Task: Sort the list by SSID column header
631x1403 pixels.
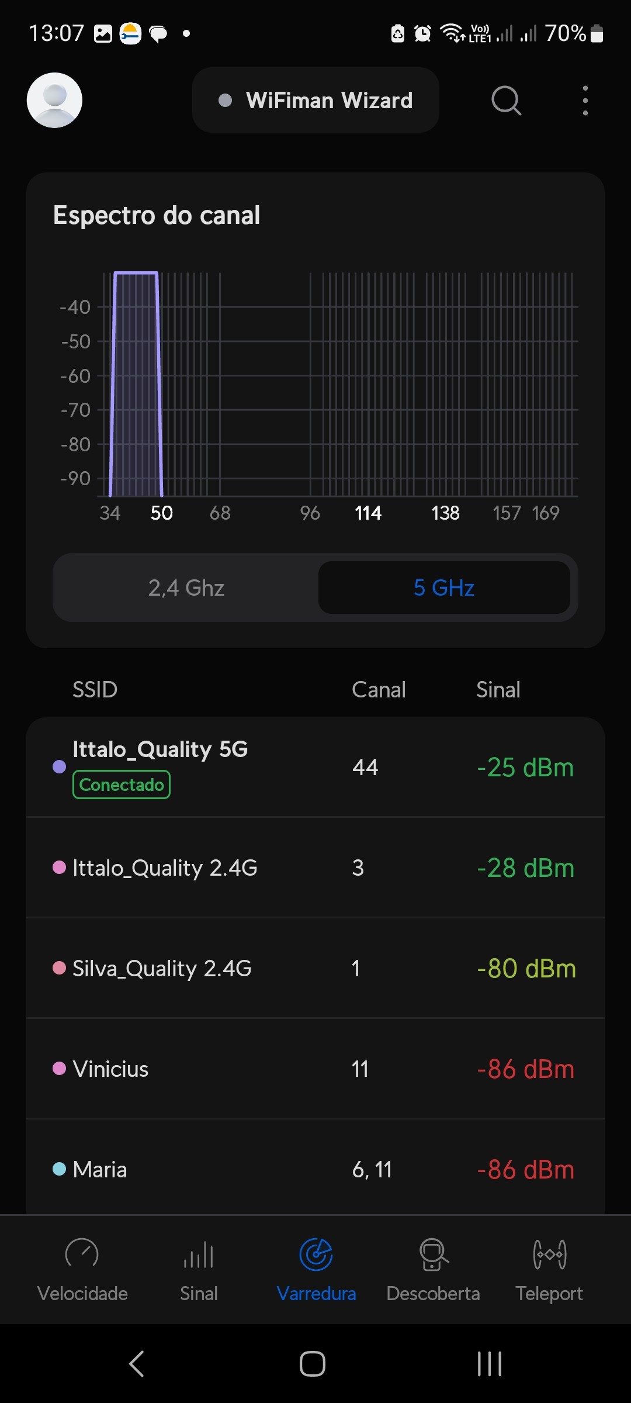Action: pos(95,690)
